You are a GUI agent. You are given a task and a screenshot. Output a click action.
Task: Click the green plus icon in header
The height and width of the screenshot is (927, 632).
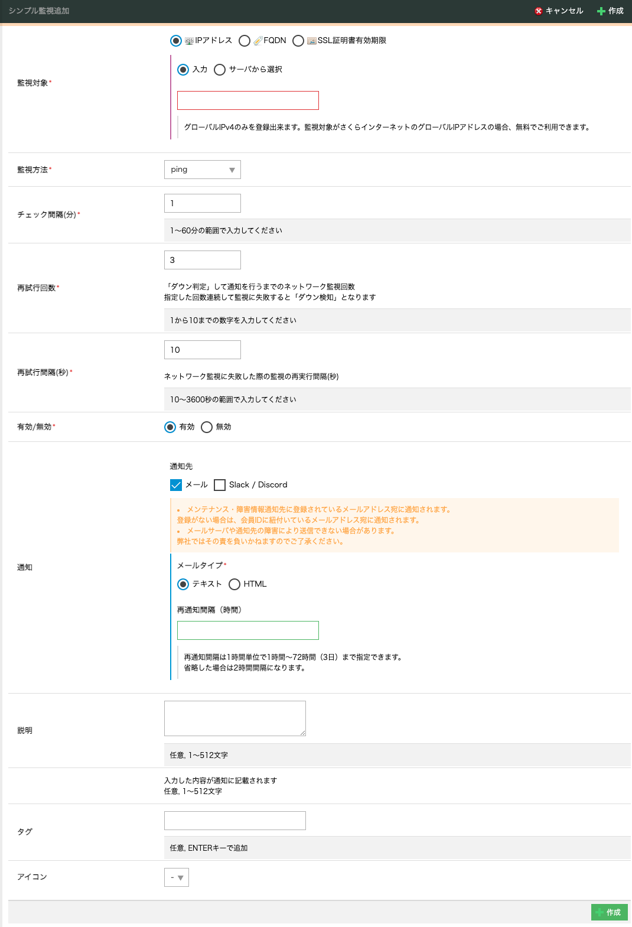(x=601, y=11)
